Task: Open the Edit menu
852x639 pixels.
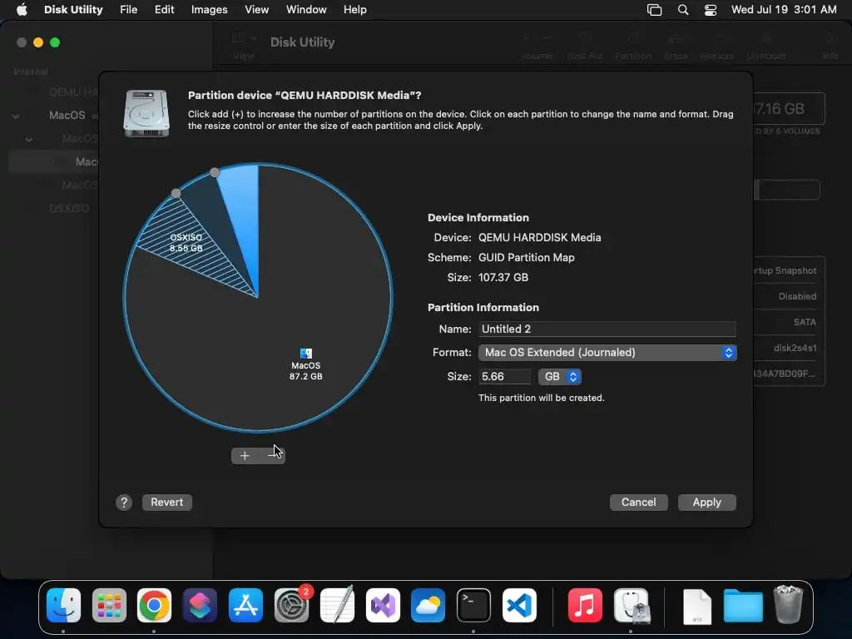Action: pyautogui.click(x=164, y=10)
